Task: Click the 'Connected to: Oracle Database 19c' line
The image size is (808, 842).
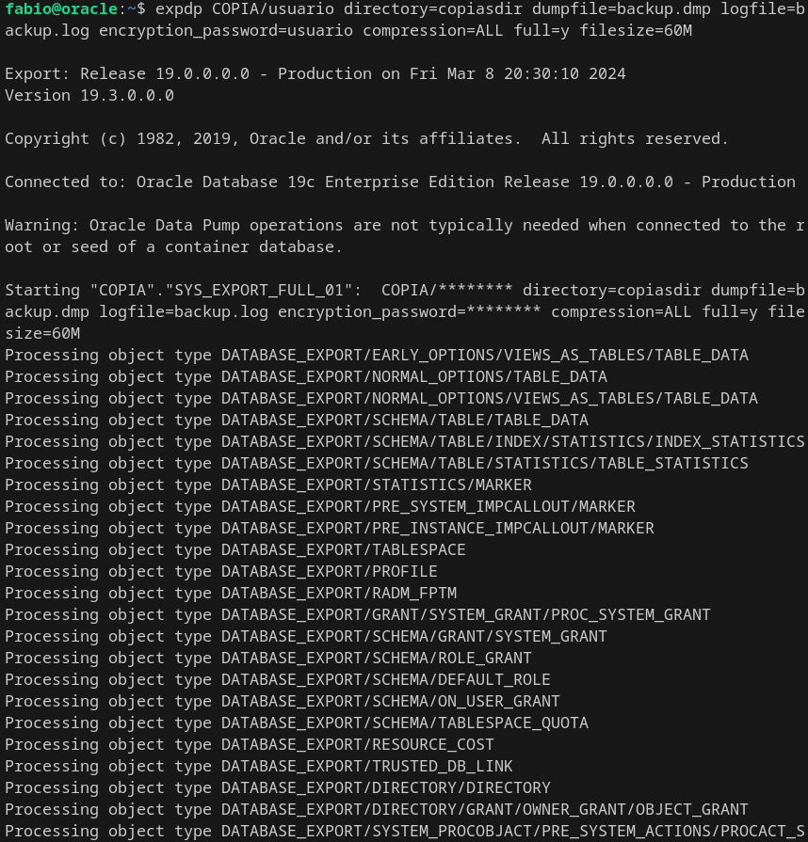Action: coord(399,182)
